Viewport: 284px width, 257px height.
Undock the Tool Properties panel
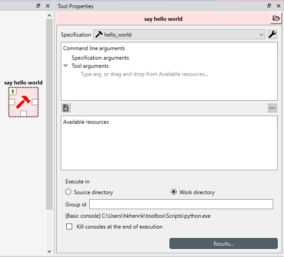(x=269, y=6)
